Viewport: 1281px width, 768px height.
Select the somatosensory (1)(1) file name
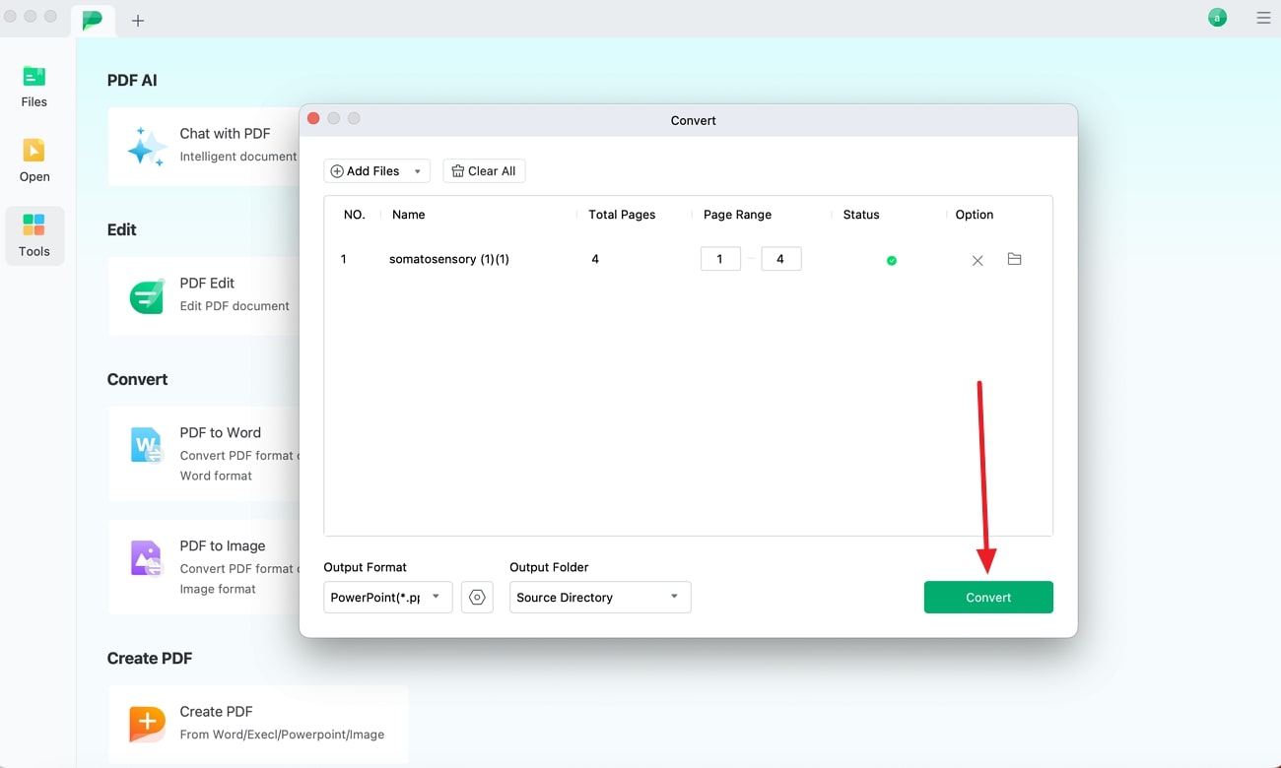coord(449,259)
